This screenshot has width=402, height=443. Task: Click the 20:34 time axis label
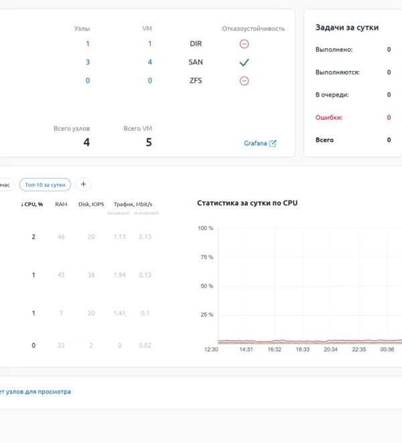(x=330, y=350)
